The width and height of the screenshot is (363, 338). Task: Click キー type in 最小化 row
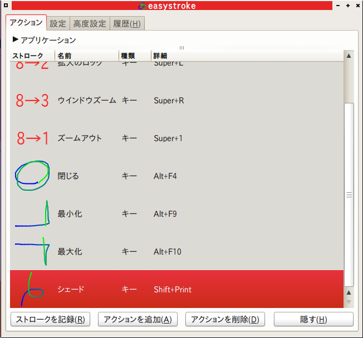[x=129, y=214]
